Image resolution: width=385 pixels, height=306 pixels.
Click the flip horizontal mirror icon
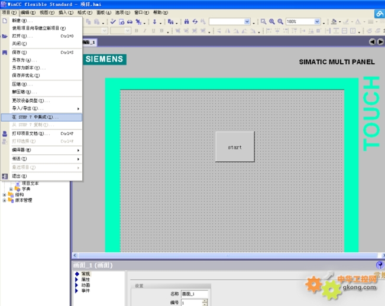(x=228, y=31)
